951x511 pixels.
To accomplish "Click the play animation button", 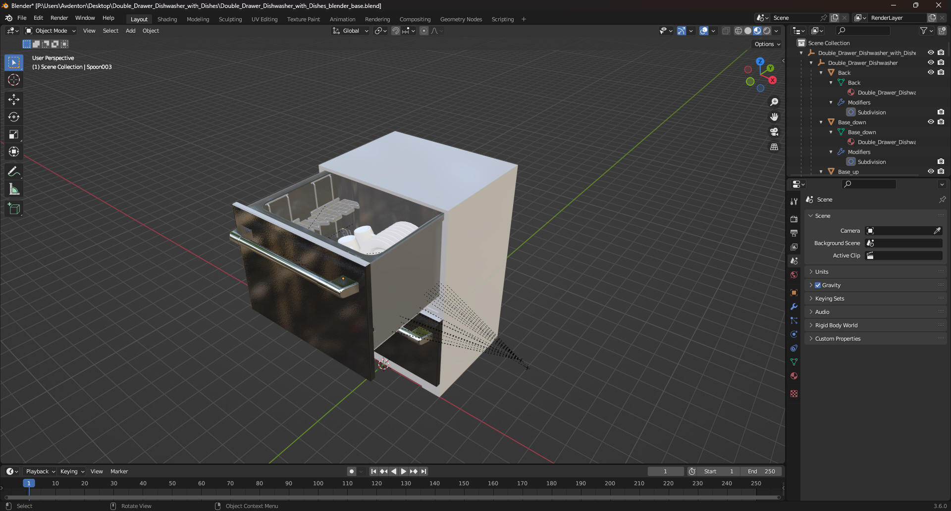I will [x=404, y=471].
